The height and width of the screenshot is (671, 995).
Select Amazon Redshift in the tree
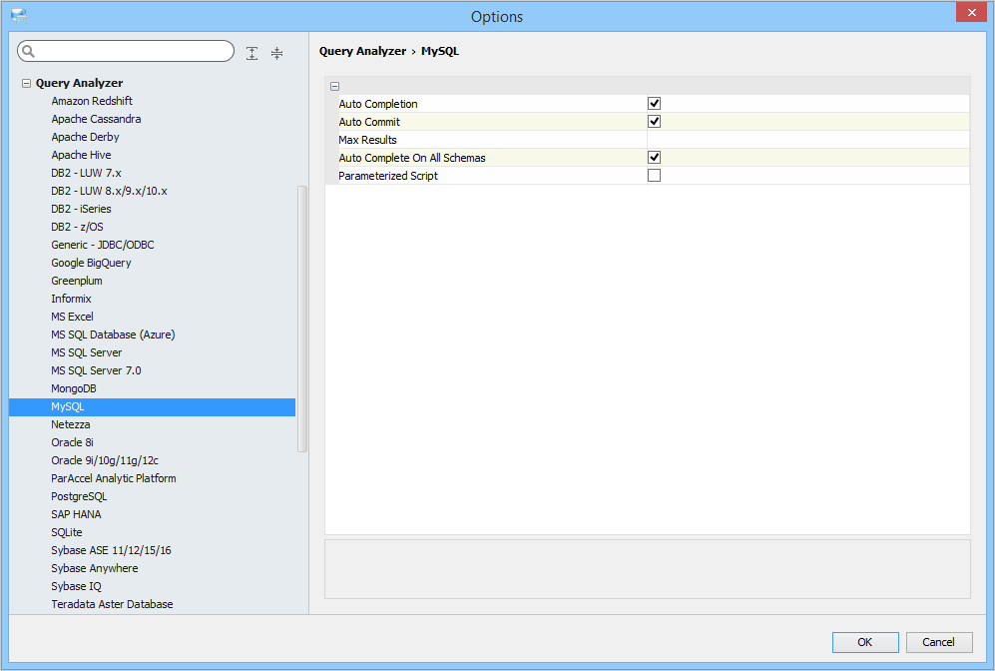(92, 101)
